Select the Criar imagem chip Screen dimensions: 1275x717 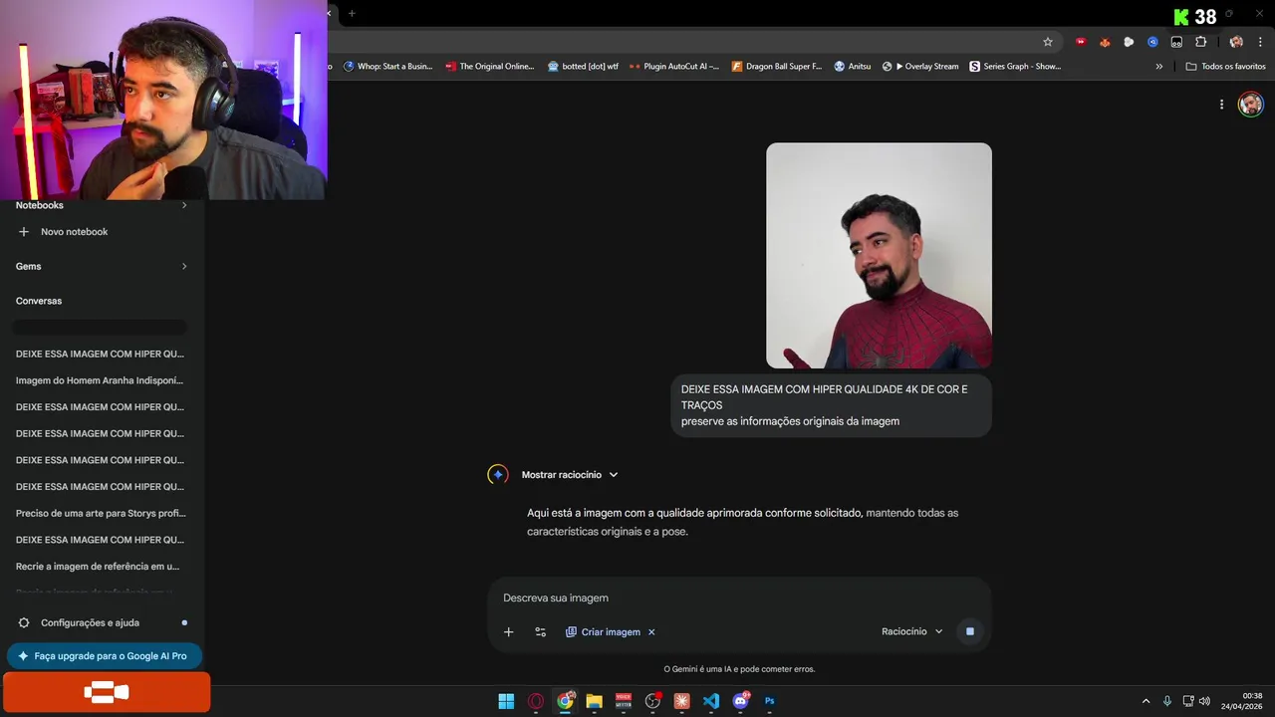[604, 631]
